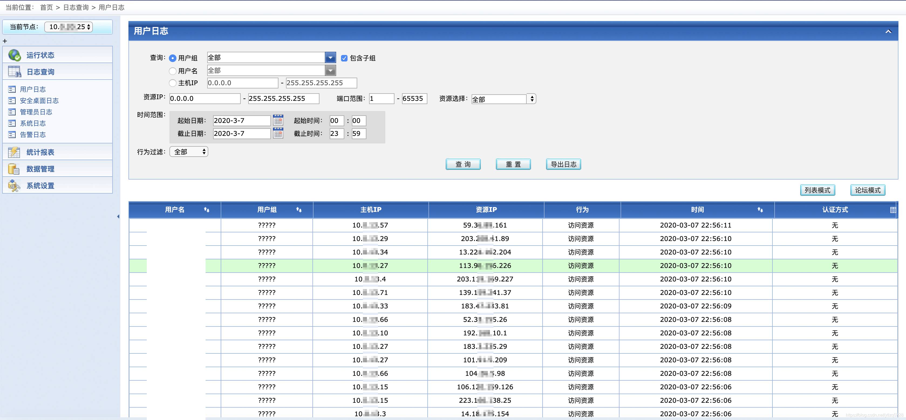Viewport: 906px width, 420px height.
Task: Toggle the 包含子组 checkbox
Action: coord(344,58)
